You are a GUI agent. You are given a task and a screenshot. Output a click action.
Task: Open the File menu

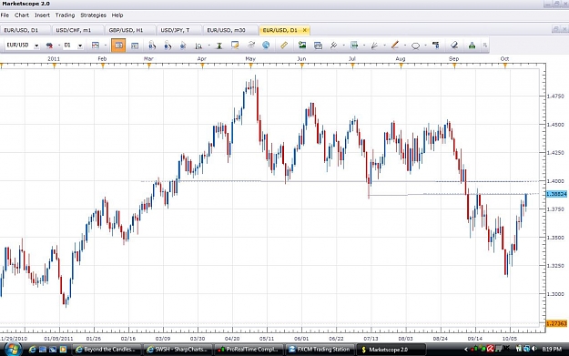tap(5, 15)
